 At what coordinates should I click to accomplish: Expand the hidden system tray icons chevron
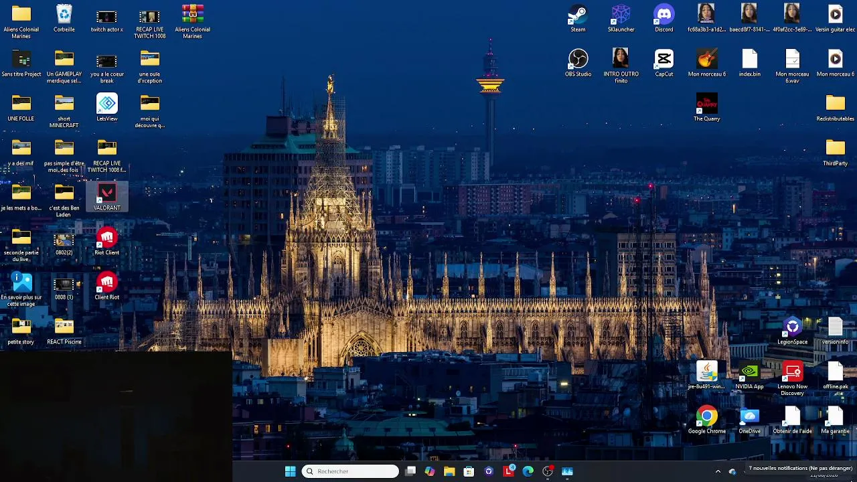pos(718,471)
